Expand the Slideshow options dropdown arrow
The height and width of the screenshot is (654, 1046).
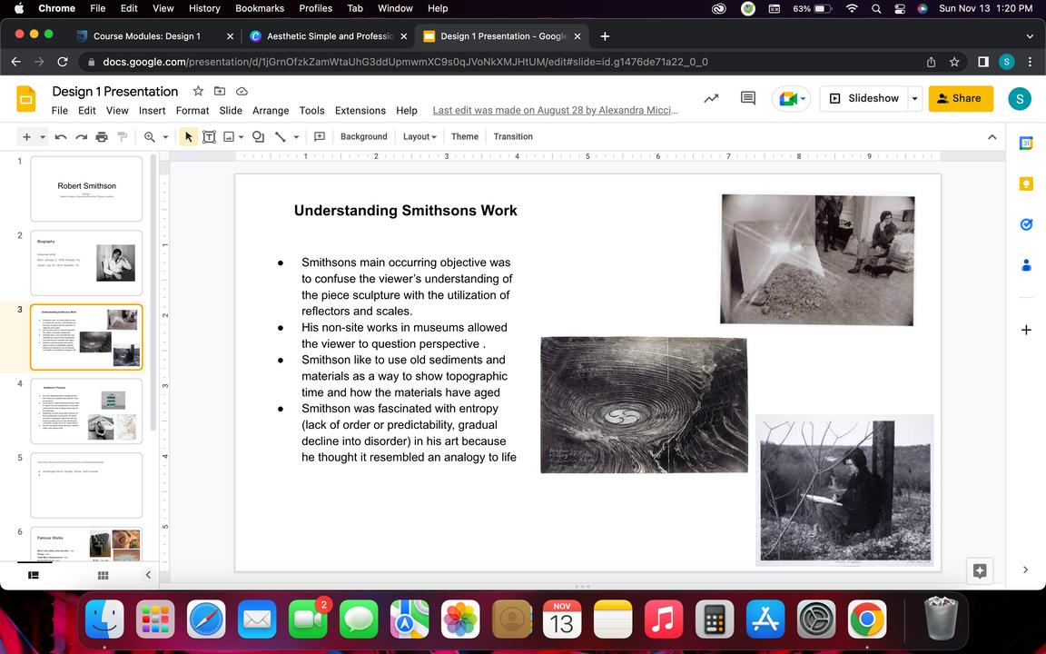tap(914, 98)
